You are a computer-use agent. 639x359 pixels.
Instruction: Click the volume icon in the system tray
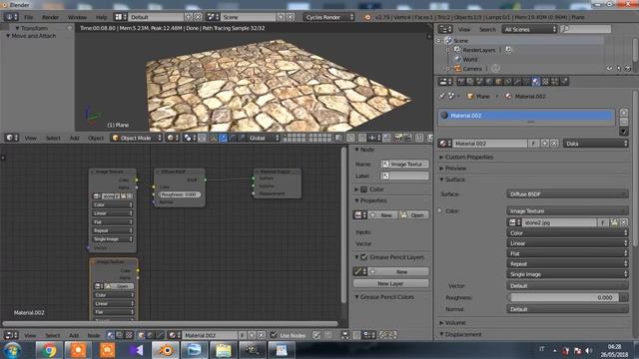(589, 350)
